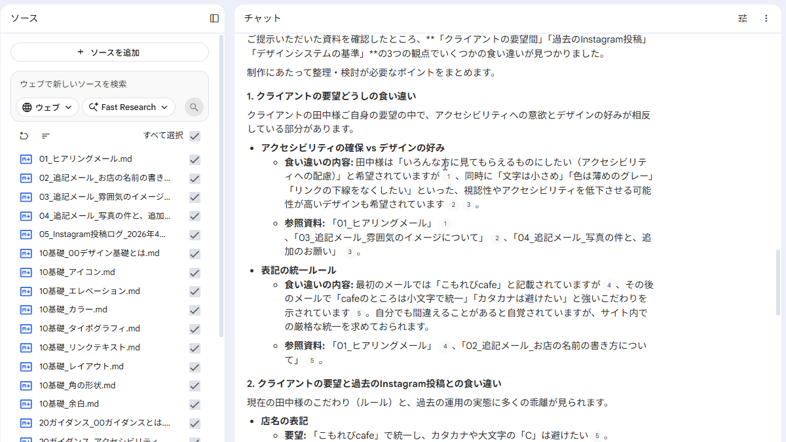Collapse the ソース panel with sidebar icon
This screenshot has height=442, width=786.
pos(214,18)
